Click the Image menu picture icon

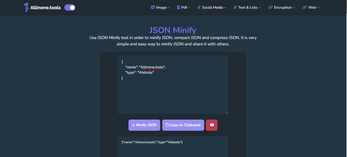153,7
